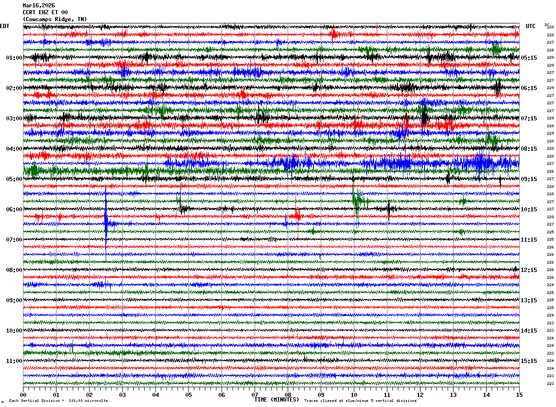Click the 14:15 UTC time label

coord(529,331)
